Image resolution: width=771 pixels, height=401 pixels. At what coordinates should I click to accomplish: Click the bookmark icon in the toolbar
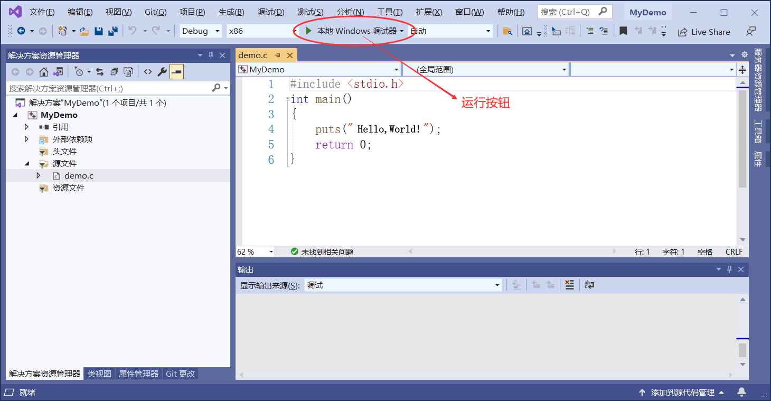click(x=623, y=31)
